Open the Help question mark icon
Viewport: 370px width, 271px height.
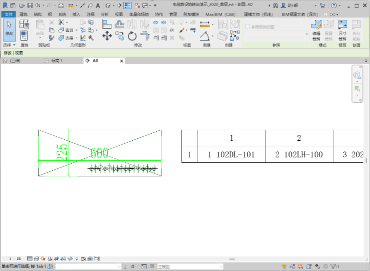coord(333,6)
